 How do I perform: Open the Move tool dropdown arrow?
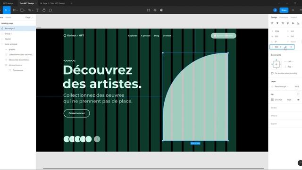tap(9, 10)
